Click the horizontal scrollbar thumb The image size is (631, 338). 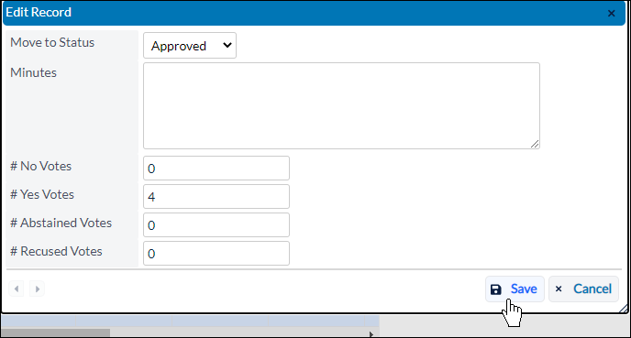pyautogui.click(x=56, y=333)
